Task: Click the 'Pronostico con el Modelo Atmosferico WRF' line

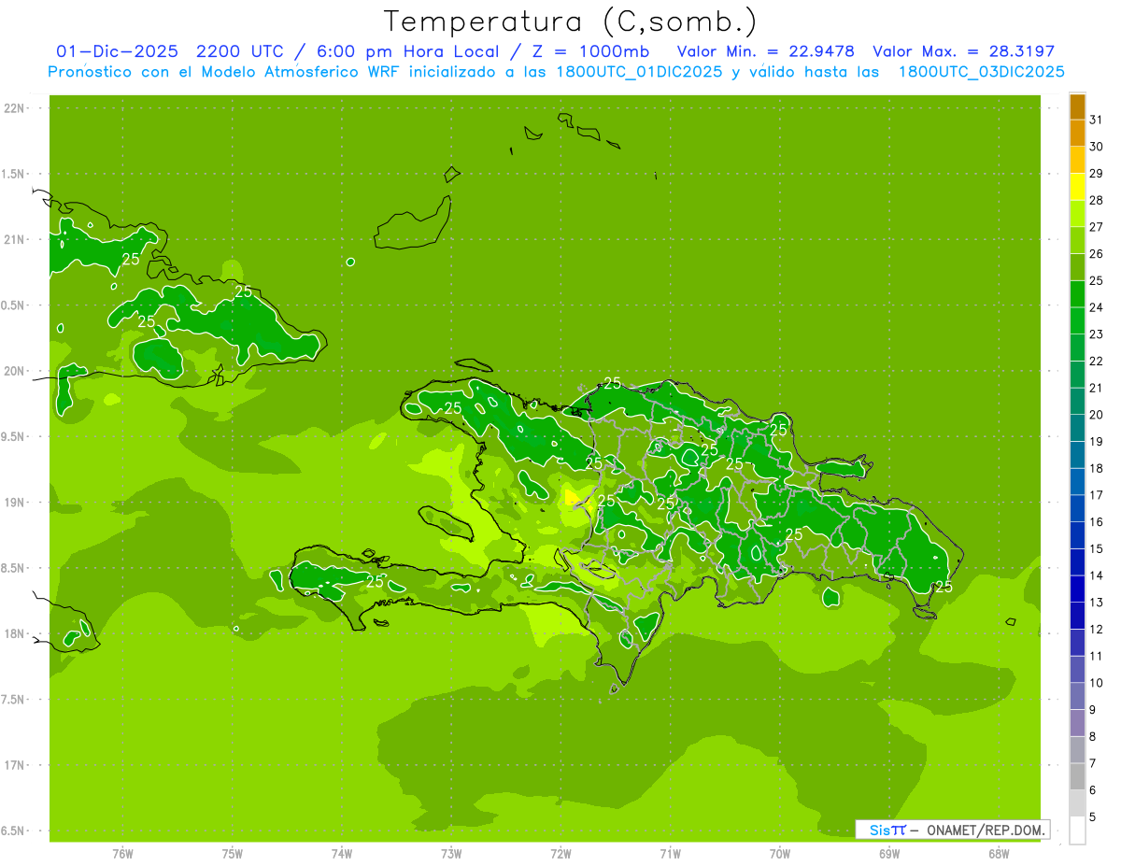Action: (557, 72)
